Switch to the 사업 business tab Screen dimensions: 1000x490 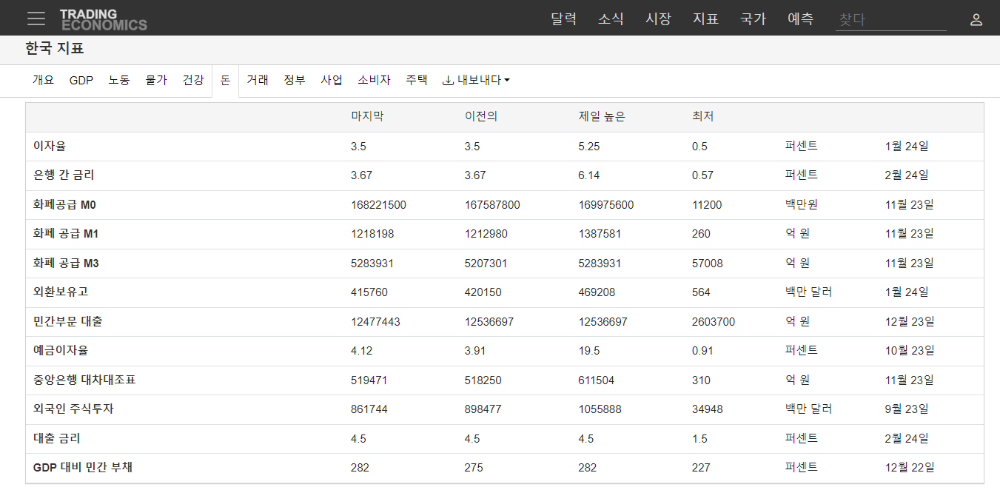pos(332,80)
